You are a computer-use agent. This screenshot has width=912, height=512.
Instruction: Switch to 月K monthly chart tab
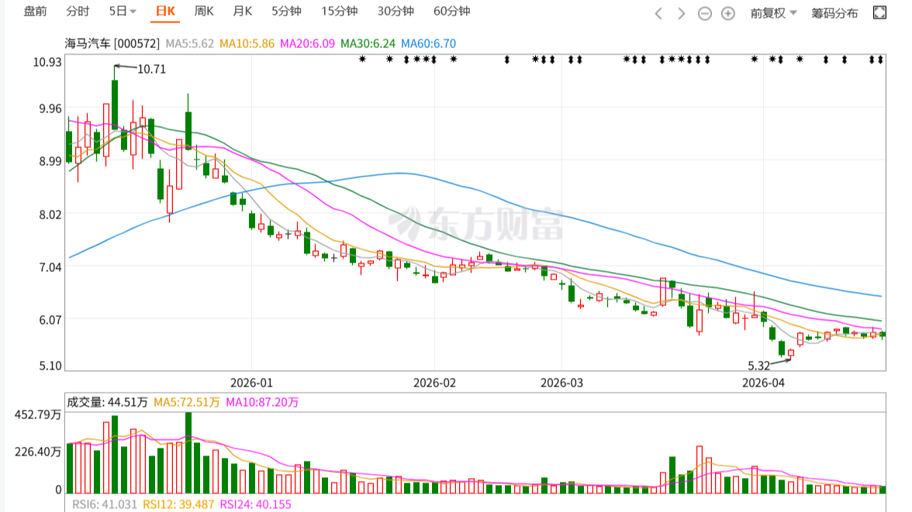243,12
